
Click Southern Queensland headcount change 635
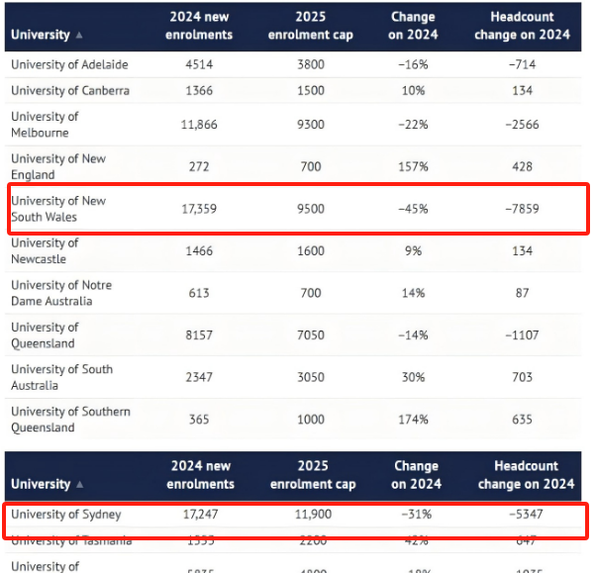tap(523, 420)
